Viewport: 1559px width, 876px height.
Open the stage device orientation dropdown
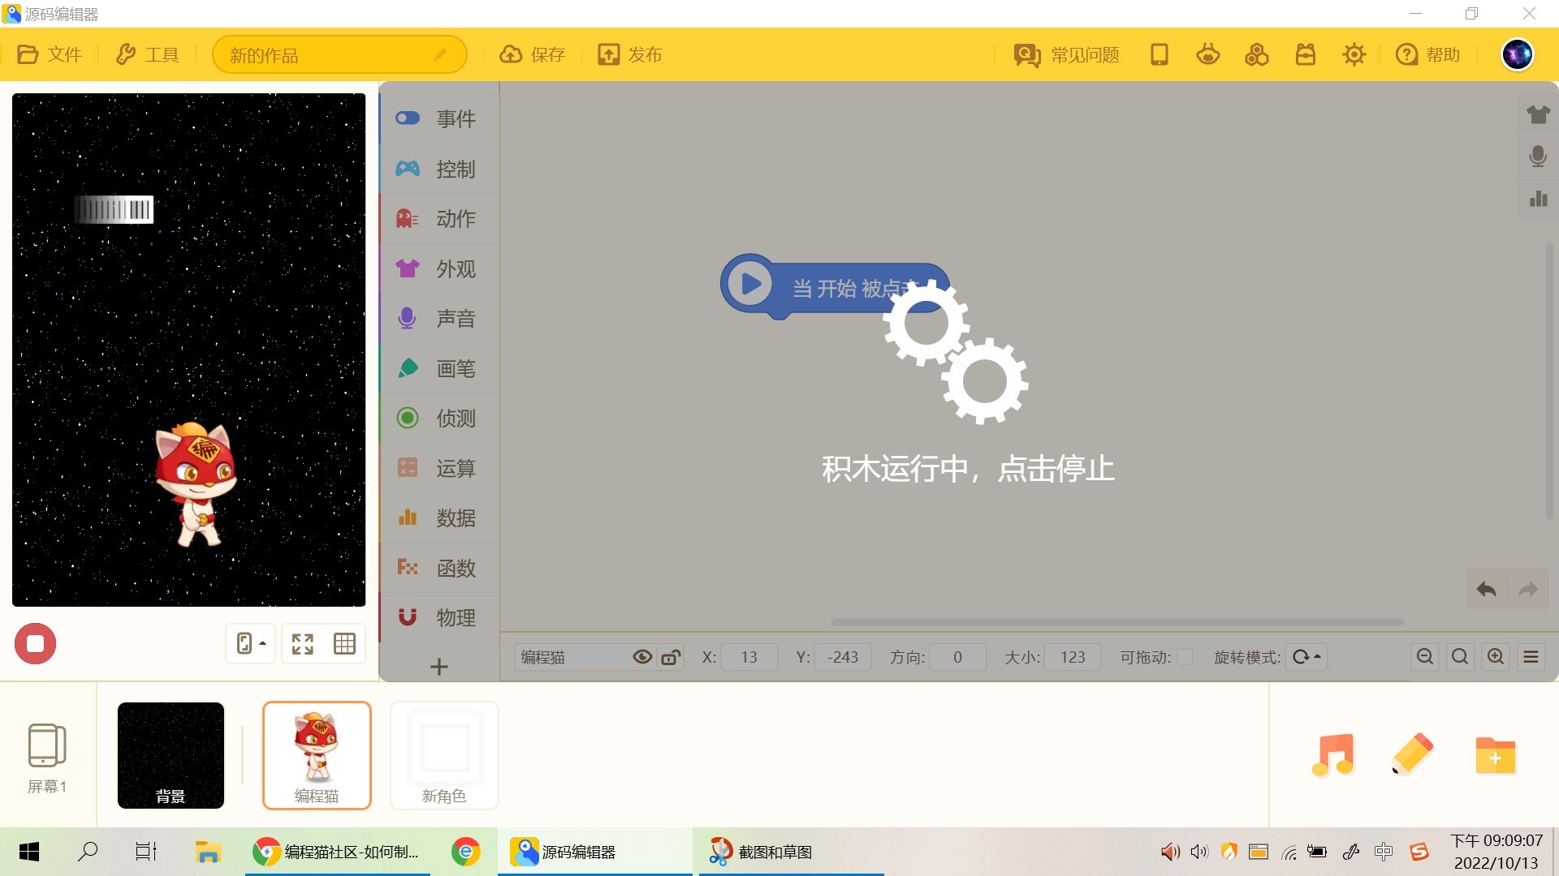tap(251, 644)
